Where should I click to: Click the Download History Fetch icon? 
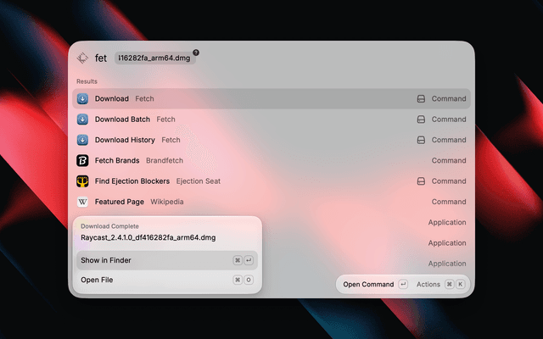pyautogui.click(x=82, y=140)
